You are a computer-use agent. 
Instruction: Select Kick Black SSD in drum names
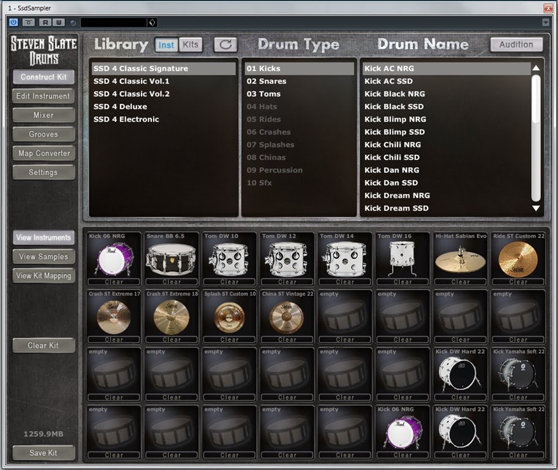click(x=447, y=106)
